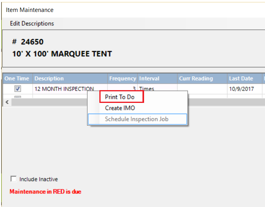Sort by the Curr Reading column
Viewport: 265px width, 207px height.
point(202,79)
